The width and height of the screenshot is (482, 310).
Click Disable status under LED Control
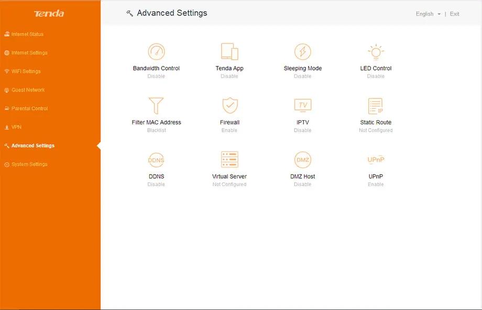pyautogui.click(x=376, y=76)
